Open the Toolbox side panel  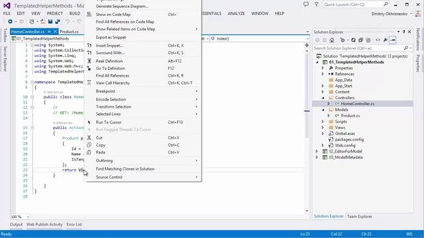(x=5, y=35)
